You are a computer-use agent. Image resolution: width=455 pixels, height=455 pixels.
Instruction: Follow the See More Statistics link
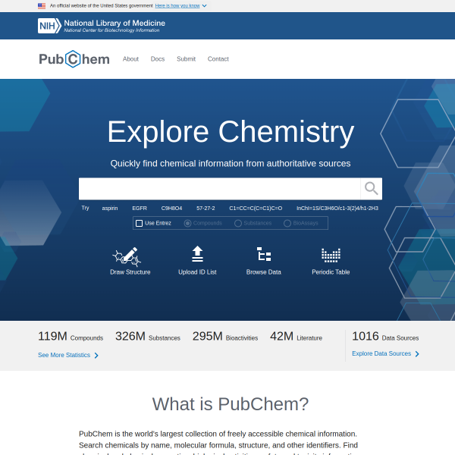(x=64, y=355)
